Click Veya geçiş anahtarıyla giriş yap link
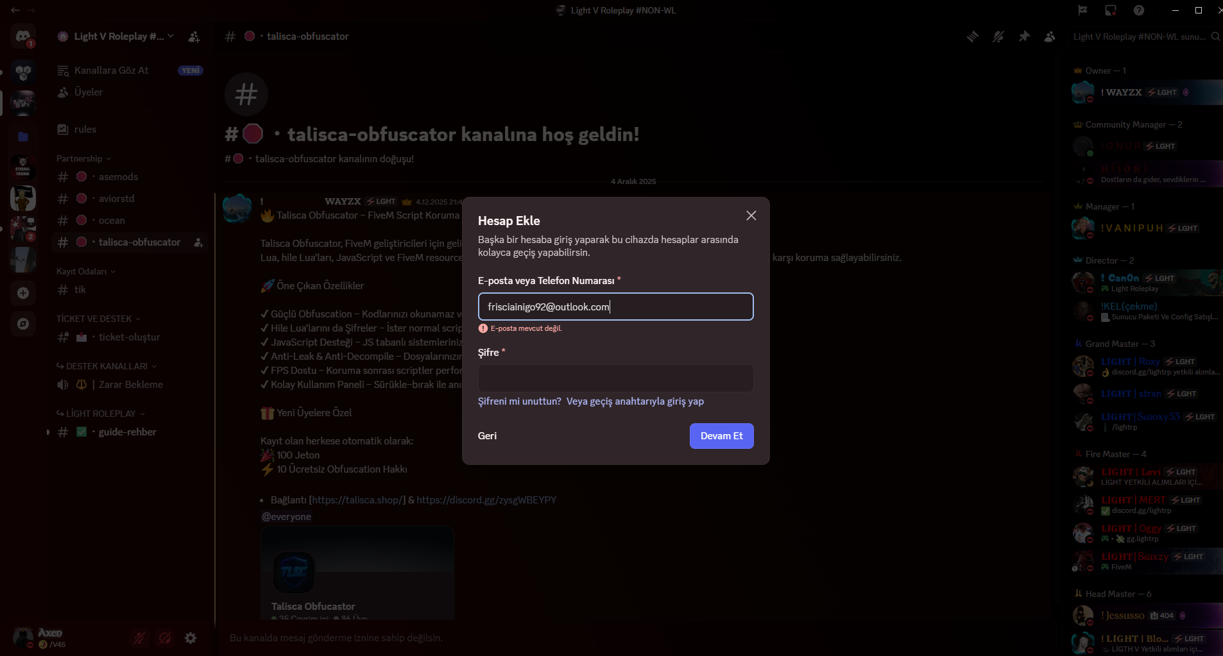 pyautogui.click(x=635, y=401)
